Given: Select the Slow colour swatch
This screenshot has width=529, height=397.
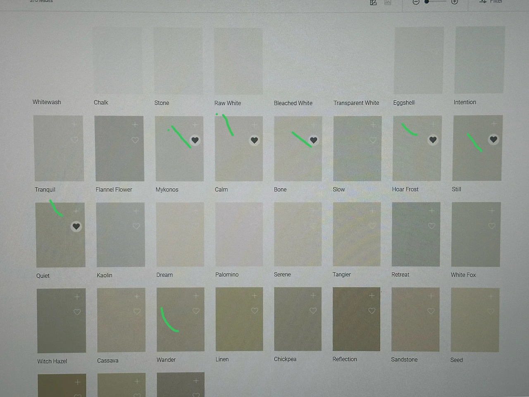Looking at the screenshot, I should point(357,148).
